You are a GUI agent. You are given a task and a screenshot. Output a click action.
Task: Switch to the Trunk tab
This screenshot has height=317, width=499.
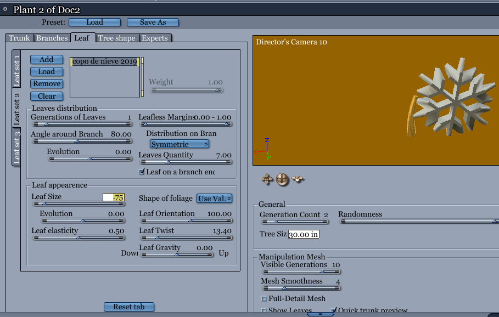(19, 38)
